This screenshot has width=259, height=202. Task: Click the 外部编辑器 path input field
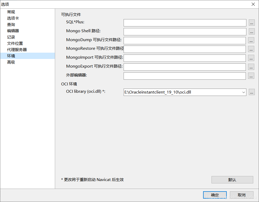[185, 76]
